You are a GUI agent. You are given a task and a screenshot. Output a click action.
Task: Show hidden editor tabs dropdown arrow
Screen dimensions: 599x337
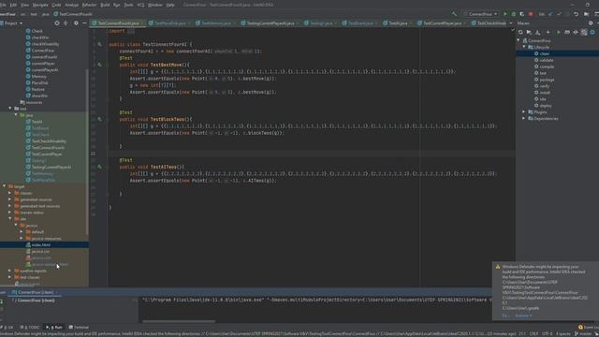click(511, 23)
